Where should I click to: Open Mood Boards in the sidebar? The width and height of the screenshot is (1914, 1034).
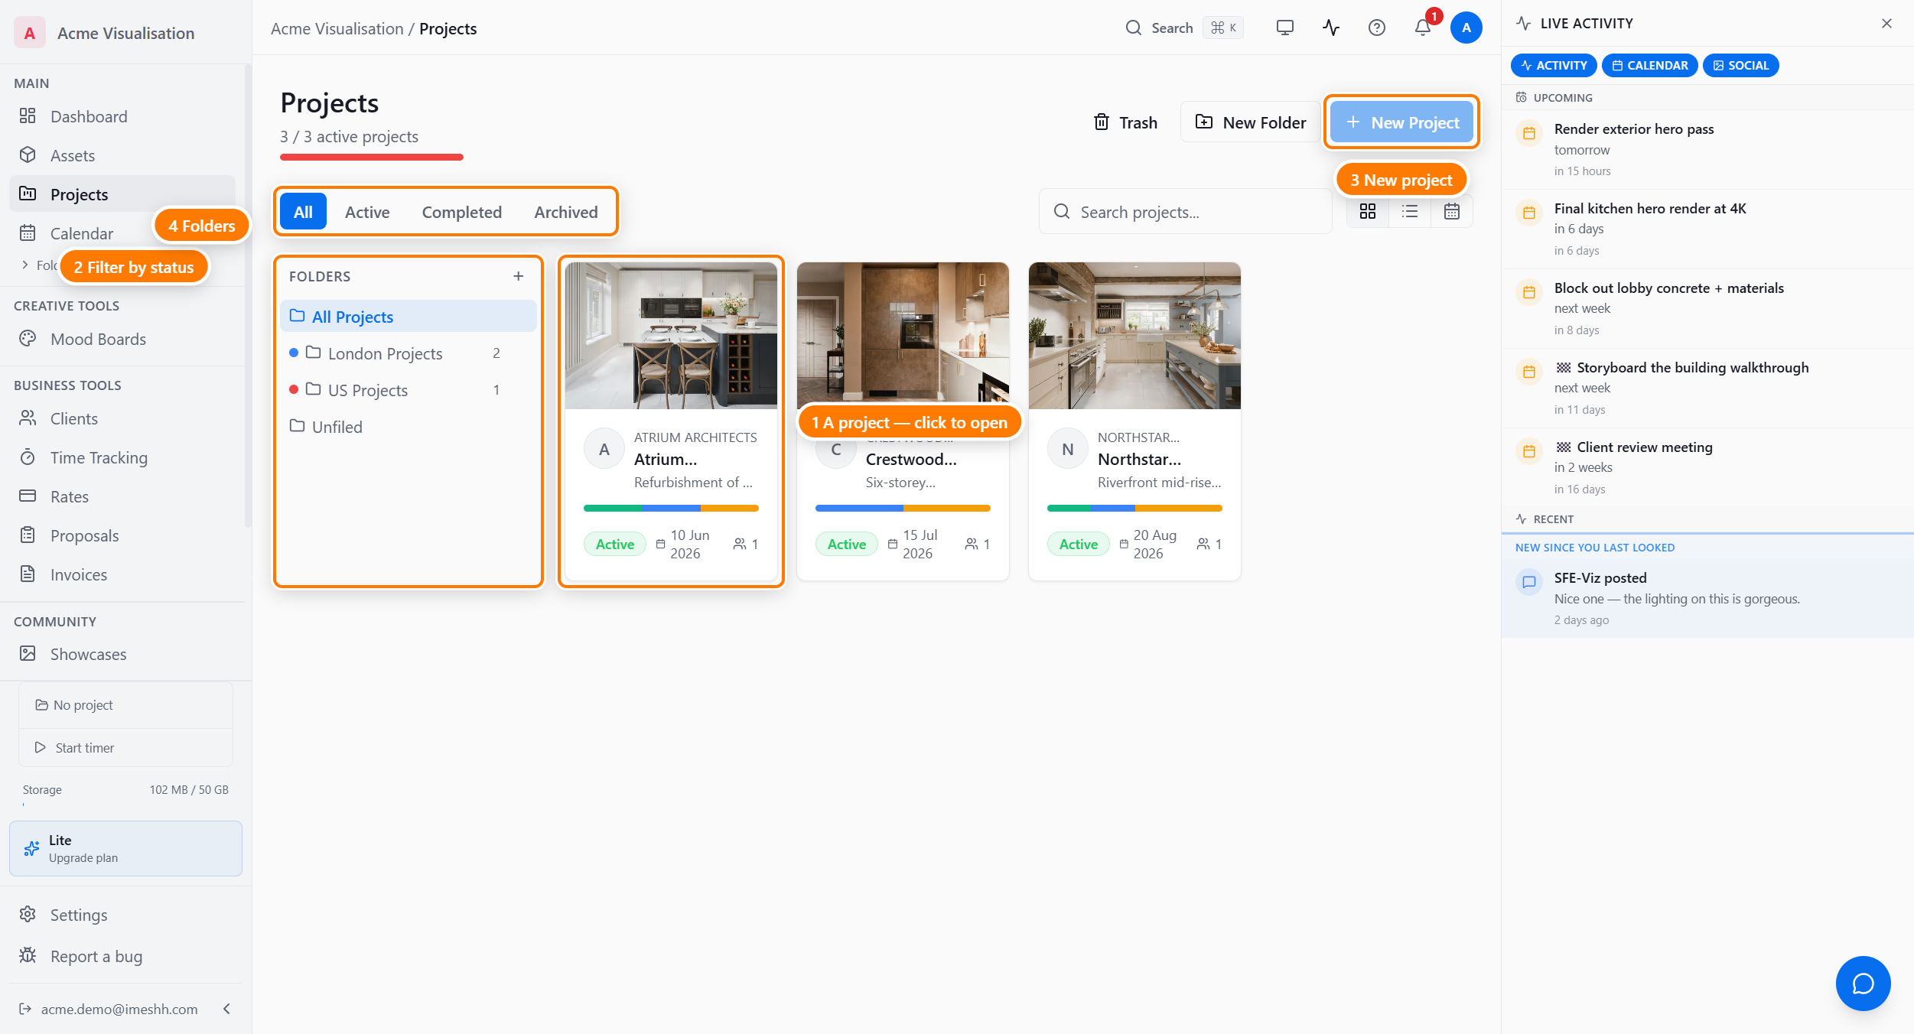click(122, 339)
